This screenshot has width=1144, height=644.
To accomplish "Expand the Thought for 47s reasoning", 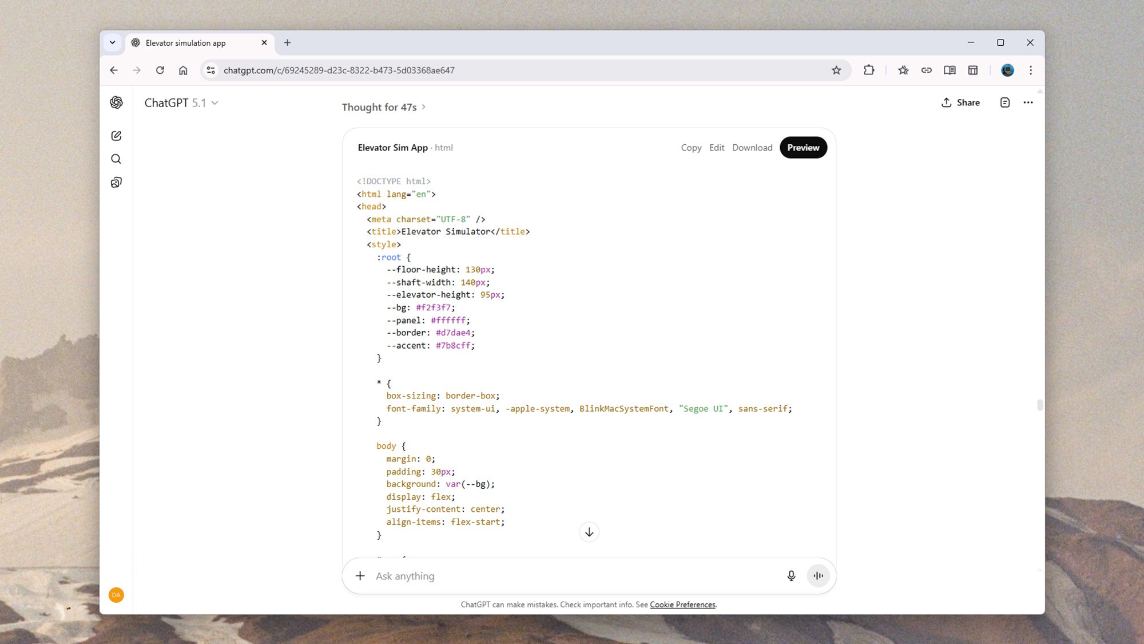I will click(384, 107).
